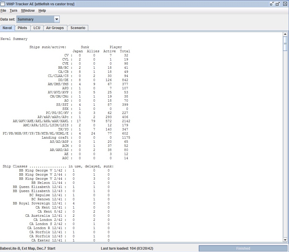Expand the Data set dropdown arrow
This screenshot has height=252, width=289.
pyautogui.click(x=56, y=19)
